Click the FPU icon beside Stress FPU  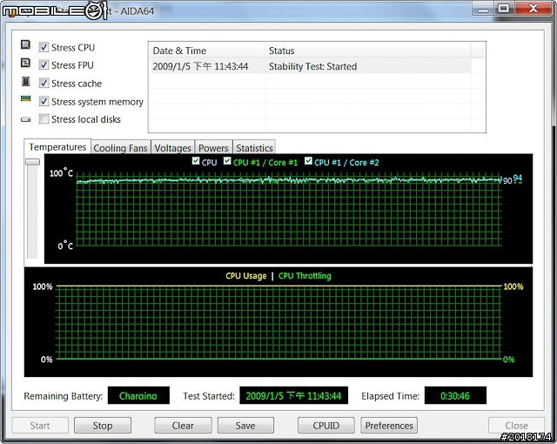pos(25,64)
